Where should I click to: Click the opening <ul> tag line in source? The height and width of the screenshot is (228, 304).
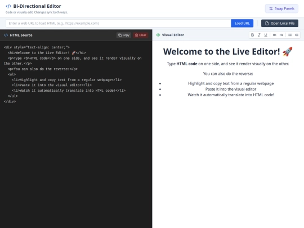point(12,74)
